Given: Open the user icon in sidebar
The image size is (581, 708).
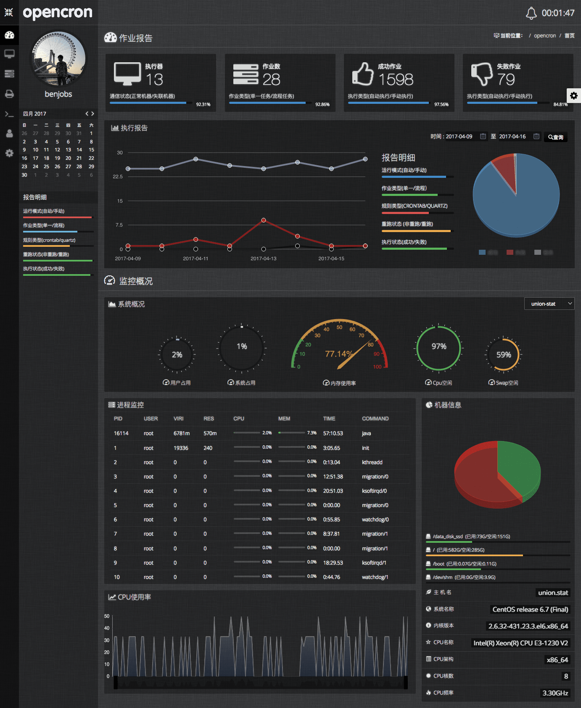Looking at the screenshot, I should [x=9, y=133].
